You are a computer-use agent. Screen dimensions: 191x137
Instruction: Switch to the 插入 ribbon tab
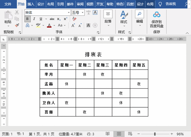(31, 4)
